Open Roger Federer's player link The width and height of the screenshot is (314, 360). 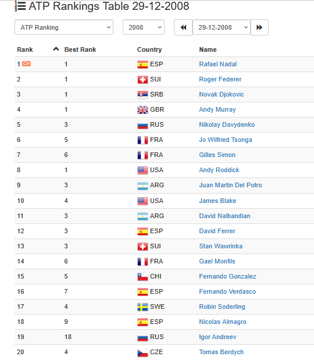(220, 79)
